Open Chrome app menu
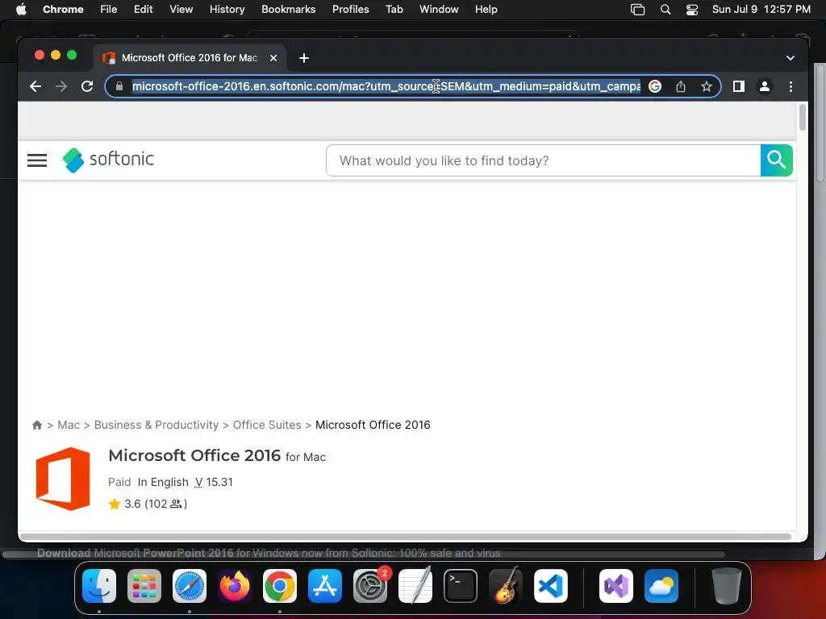This screenshot has width=826, height=619. [63, 10]
